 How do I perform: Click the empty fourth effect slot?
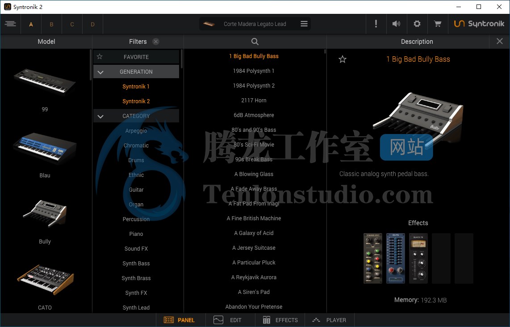pyautogui.click(x=441, y=258)
